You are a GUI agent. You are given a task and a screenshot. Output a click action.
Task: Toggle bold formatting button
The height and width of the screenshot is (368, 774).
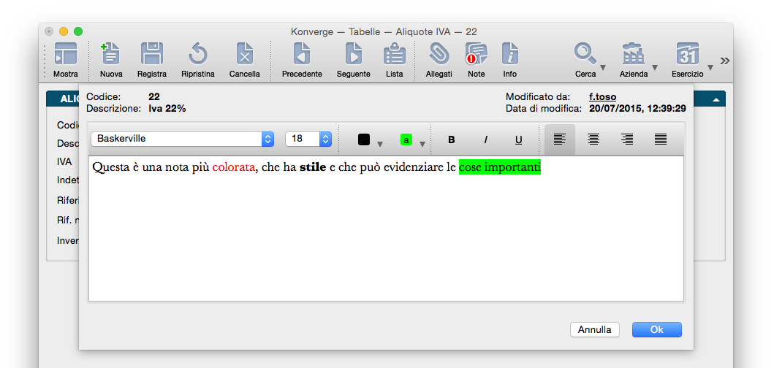451,139
